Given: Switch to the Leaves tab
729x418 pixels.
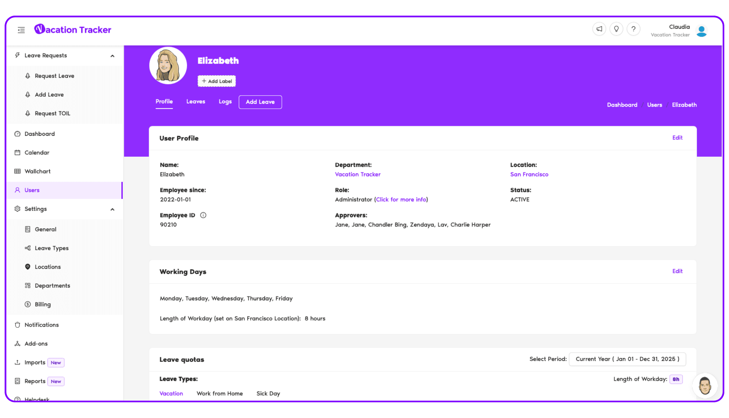Looking at the screenshot, I should tap(196, 102).
